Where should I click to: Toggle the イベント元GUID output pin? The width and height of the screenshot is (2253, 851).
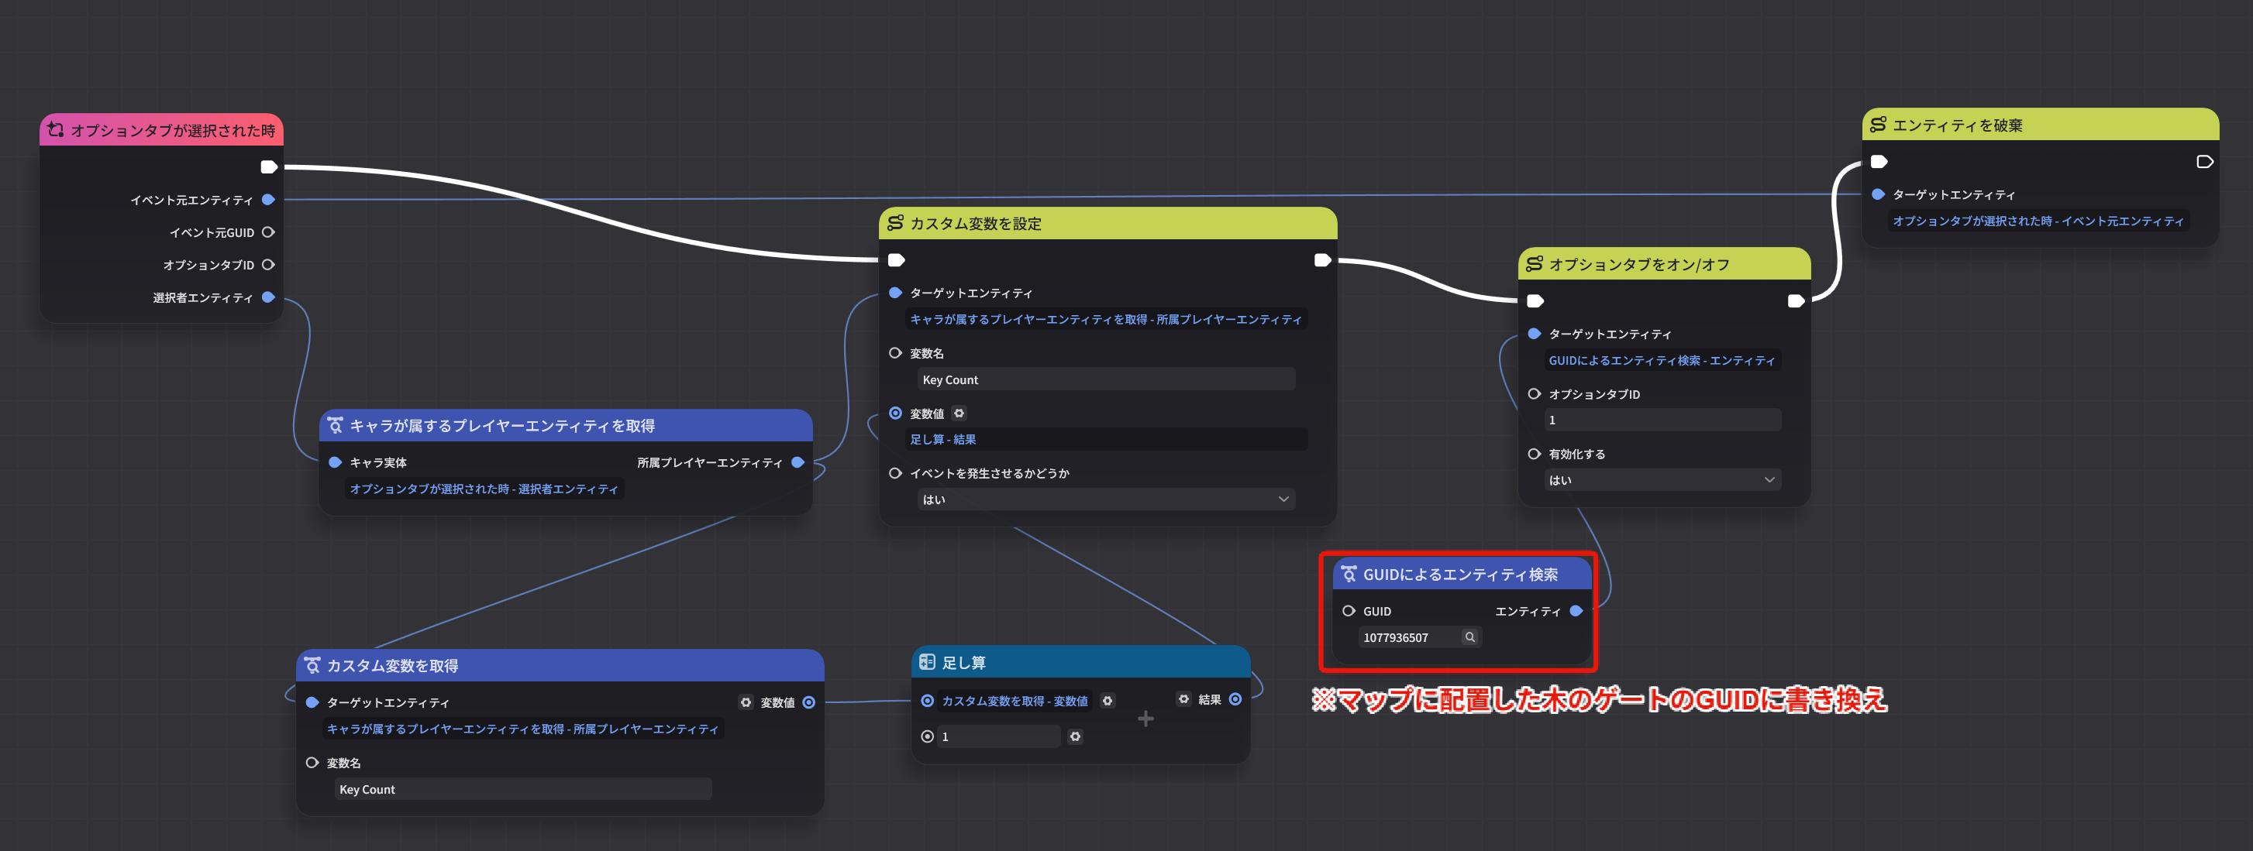(268, 232)
